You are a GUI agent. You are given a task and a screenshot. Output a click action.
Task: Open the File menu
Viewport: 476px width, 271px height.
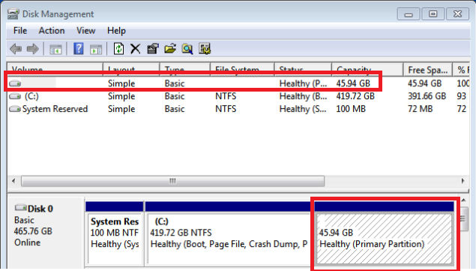point(20,31)
